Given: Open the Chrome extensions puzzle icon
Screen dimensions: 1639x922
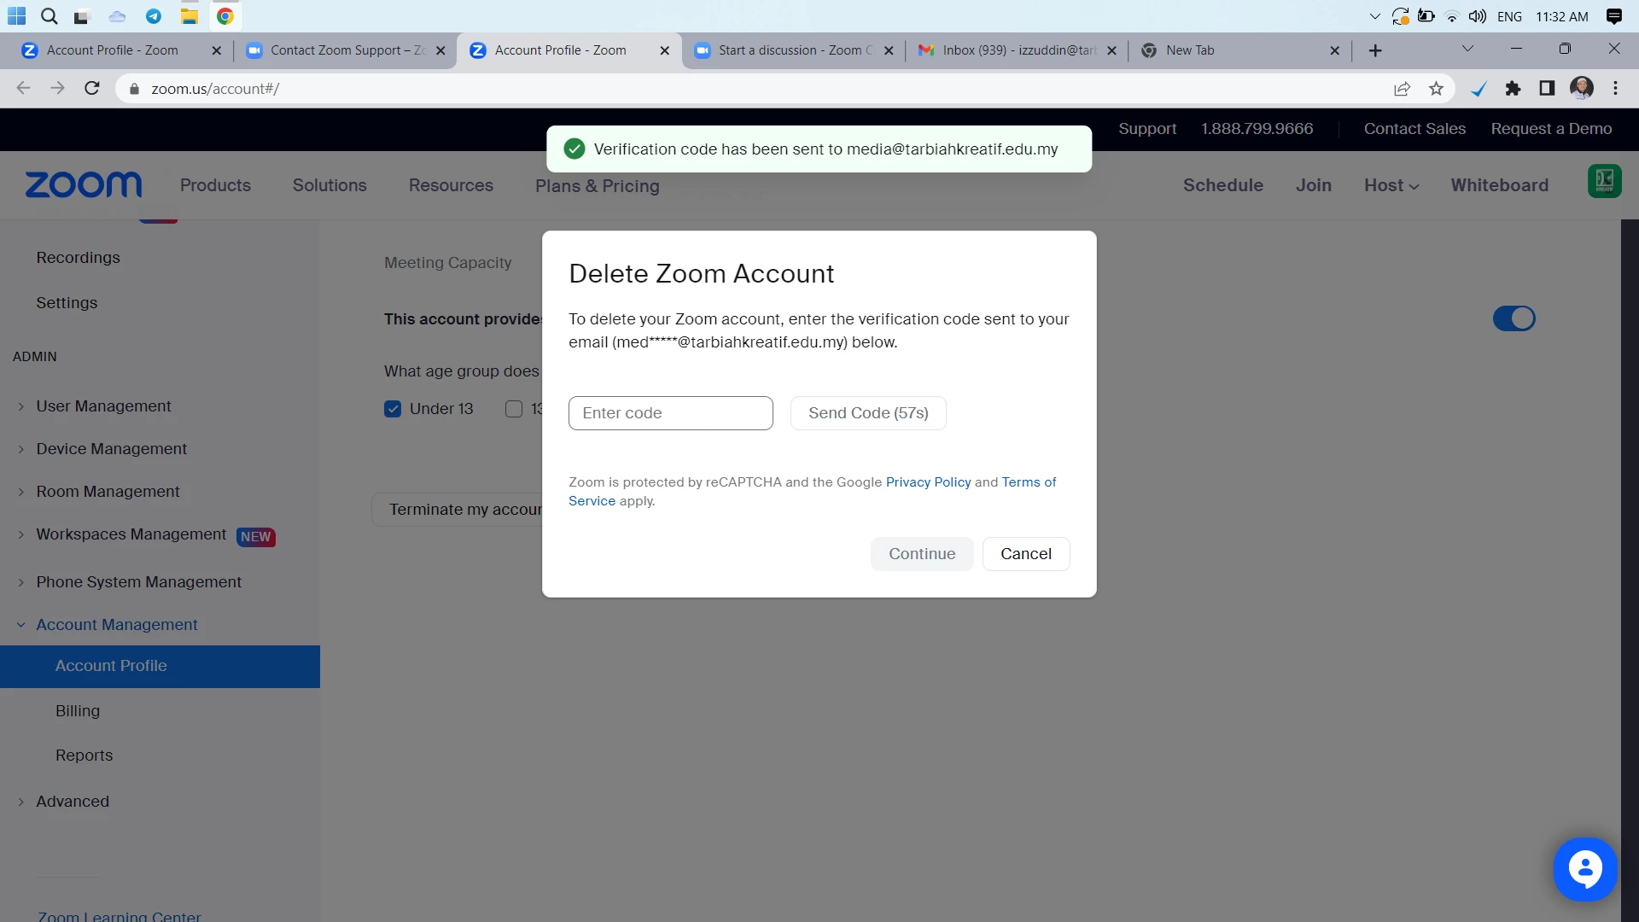Looking at the screenshot, I should point(1513,89).
